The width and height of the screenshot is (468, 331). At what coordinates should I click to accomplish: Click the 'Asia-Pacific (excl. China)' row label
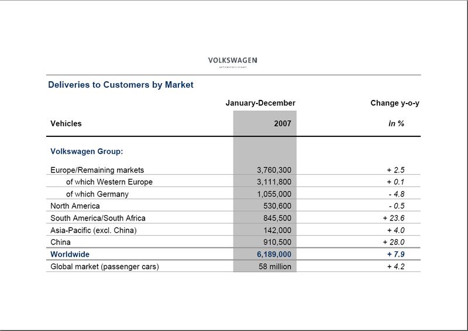tap(94, 230)
